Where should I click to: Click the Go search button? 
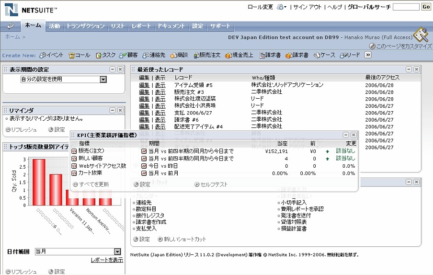[426, 7]
